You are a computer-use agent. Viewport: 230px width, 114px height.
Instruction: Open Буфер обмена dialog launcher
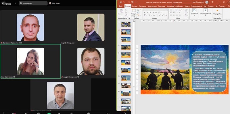click(129, 18)
